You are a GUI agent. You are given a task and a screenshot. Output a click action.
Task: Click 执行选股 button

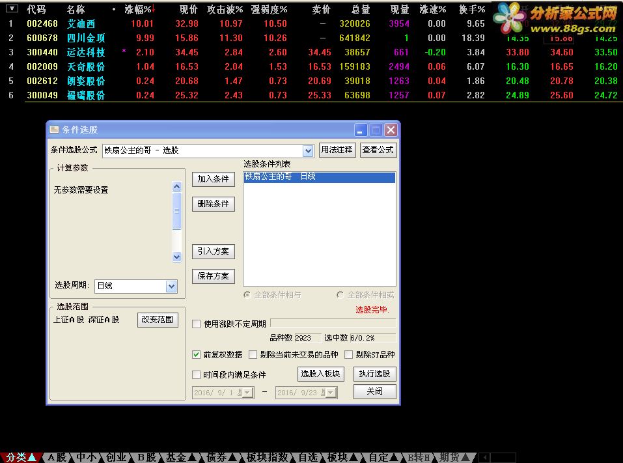[375, 374]
